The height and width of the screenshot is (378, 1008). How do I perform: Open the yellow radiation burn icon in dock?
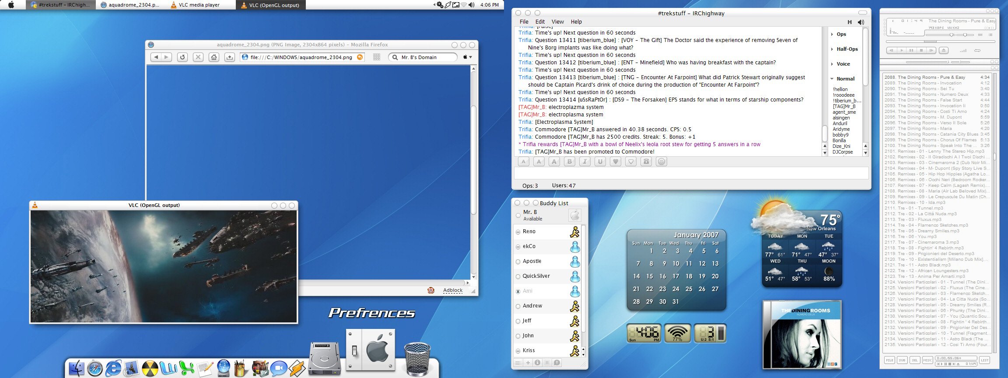click(150, 368)
